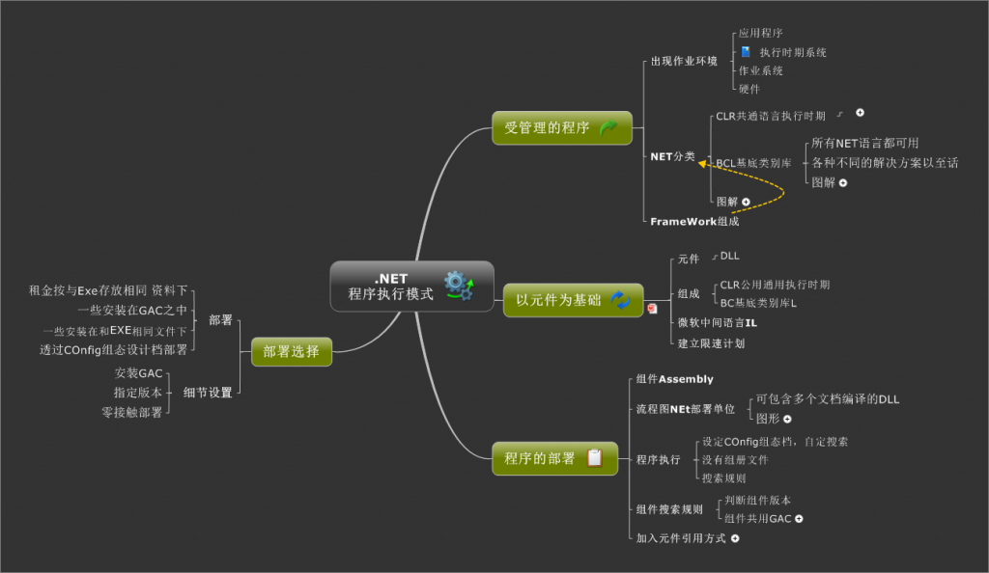The height and width of the screenshot is (573, 989).
Task: Select the 组件Assembly topic
Action: point(674,379)
